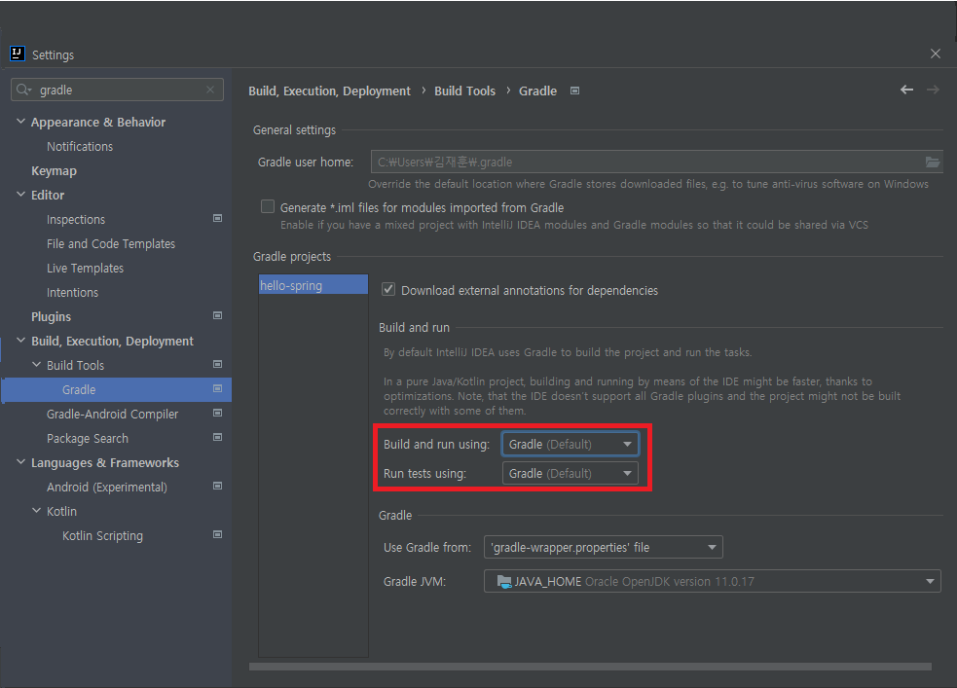Collapse the Build Tools node

(37, 365)
